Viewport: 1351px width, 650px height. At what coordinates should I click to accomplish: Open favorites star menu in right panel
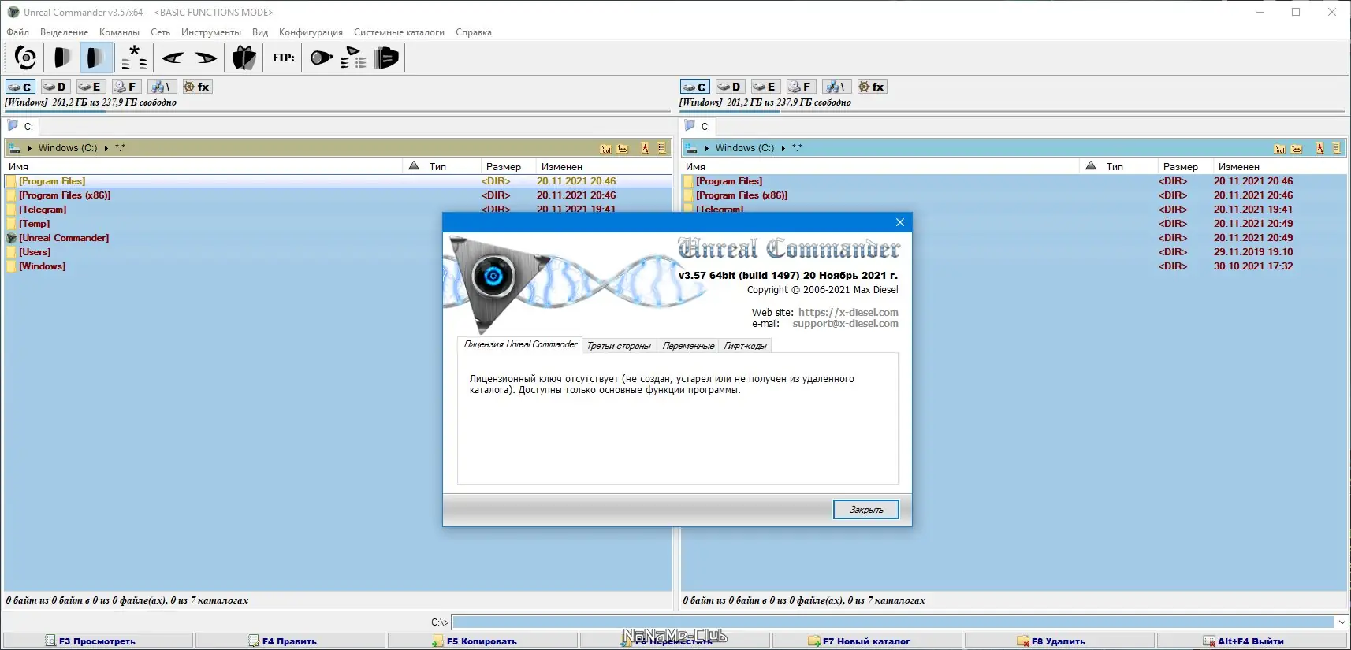pos(1319,148)
